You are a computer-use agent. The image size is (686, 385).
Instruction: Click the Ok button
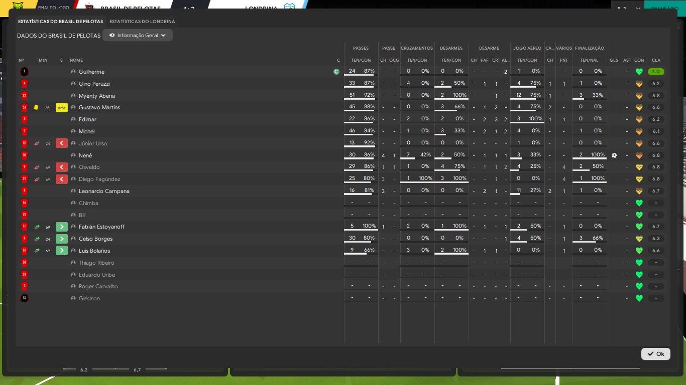[x=656, y=354]
